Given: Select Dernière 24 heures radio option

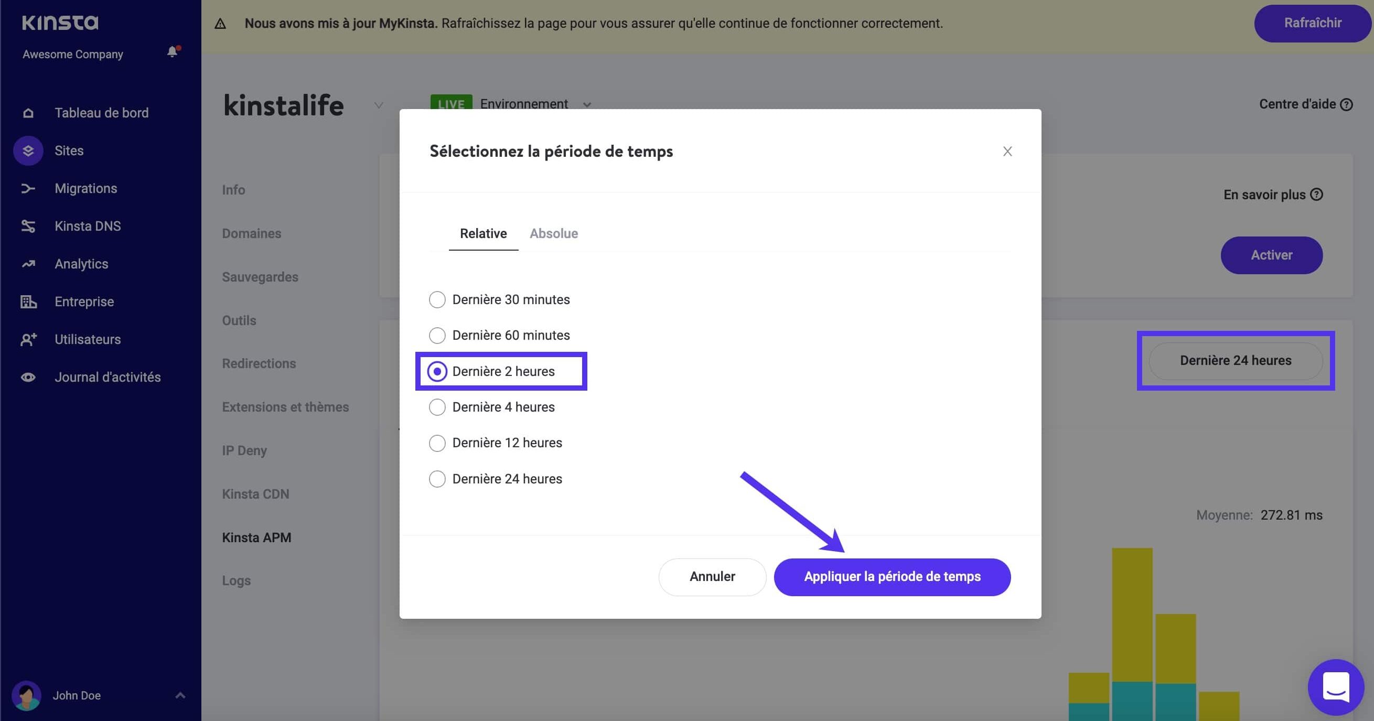Looking at the screenshot, I should pyautogui.click(x=496, y=479).
